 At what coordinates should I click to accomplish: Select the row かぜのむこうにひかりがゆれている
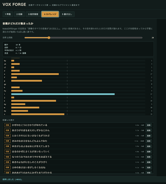pos(78,125)
